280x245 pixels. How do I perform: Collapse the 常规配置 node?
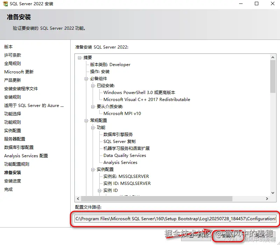tap(86, 121)
